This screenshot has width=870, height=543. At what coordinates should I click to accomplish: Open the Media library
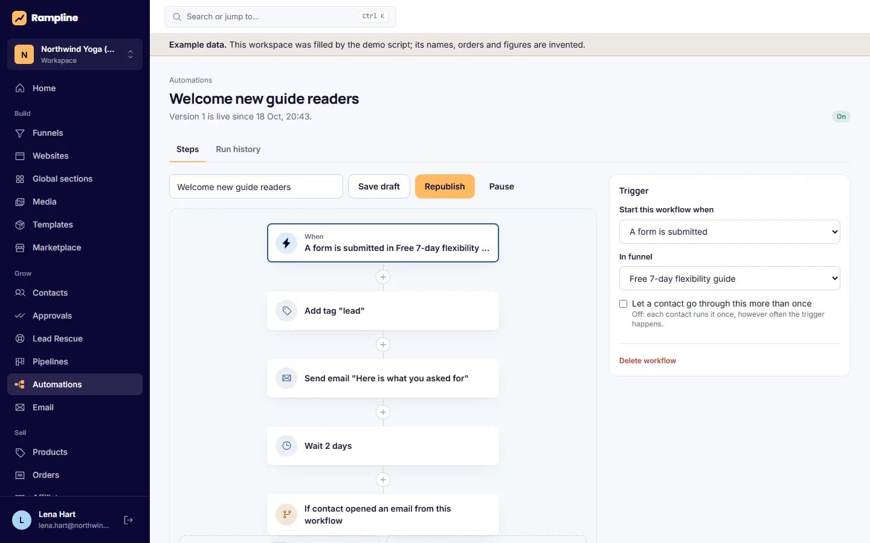[75, 202]
